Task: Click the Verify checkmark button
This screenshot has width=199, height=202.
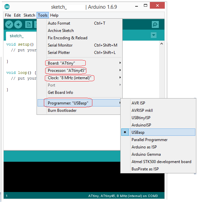Action: tap(9, 25)
